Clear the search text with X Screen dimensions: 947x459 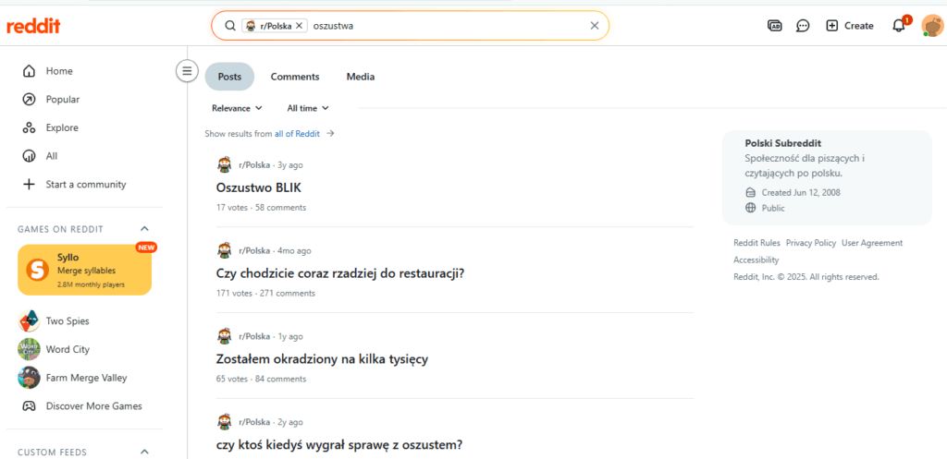click(x=595, y=26)
